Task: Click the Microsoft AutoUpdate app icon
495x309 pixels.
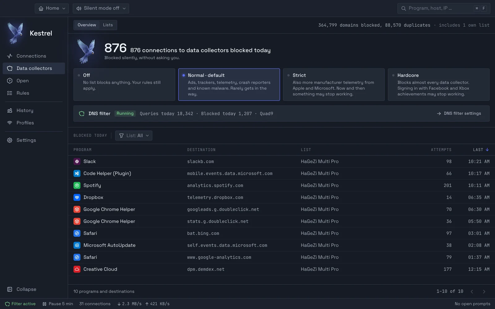Action: (x=77, y=245)
